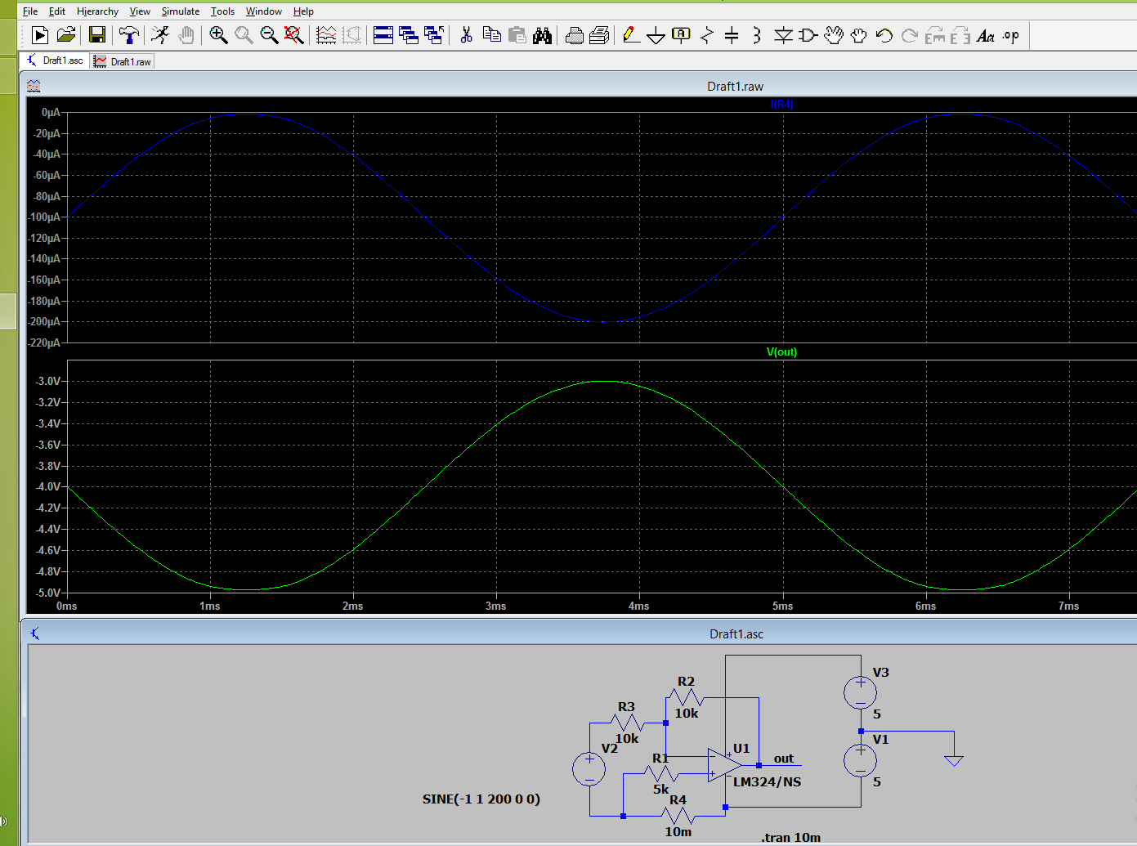This screenshot has width=1137, height=846.
Task: Click the Mirror component icon
Action: tap(960, 35)
